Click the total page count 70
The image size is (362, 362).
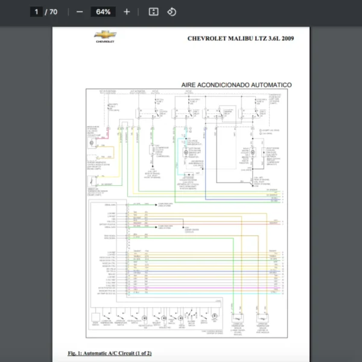54,11
